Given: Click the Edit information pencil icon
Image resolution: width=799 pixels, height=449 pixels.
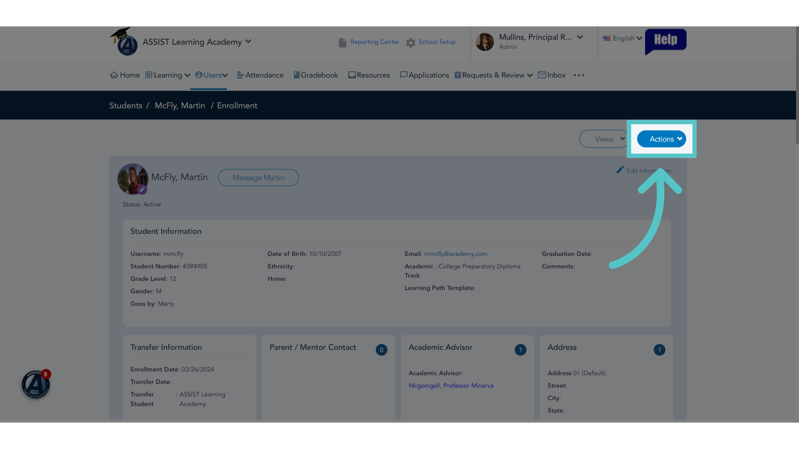Looking at the screenshot, I should [620, 170].
